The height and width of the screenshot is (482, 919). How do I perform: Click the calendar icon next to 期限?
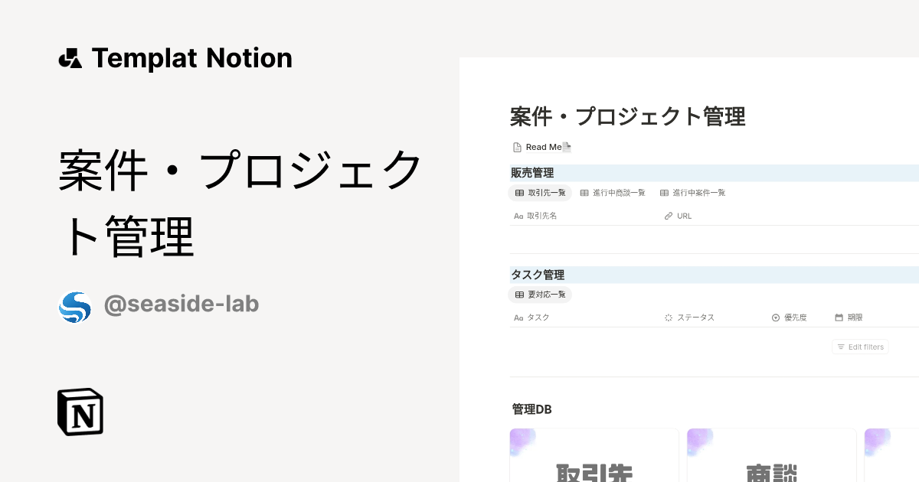coord(839,317)
